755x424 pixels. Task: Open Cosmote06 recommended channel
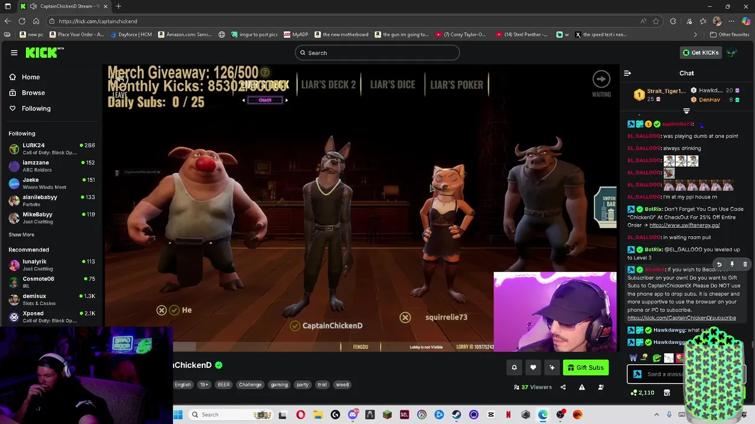pos(51,282)
